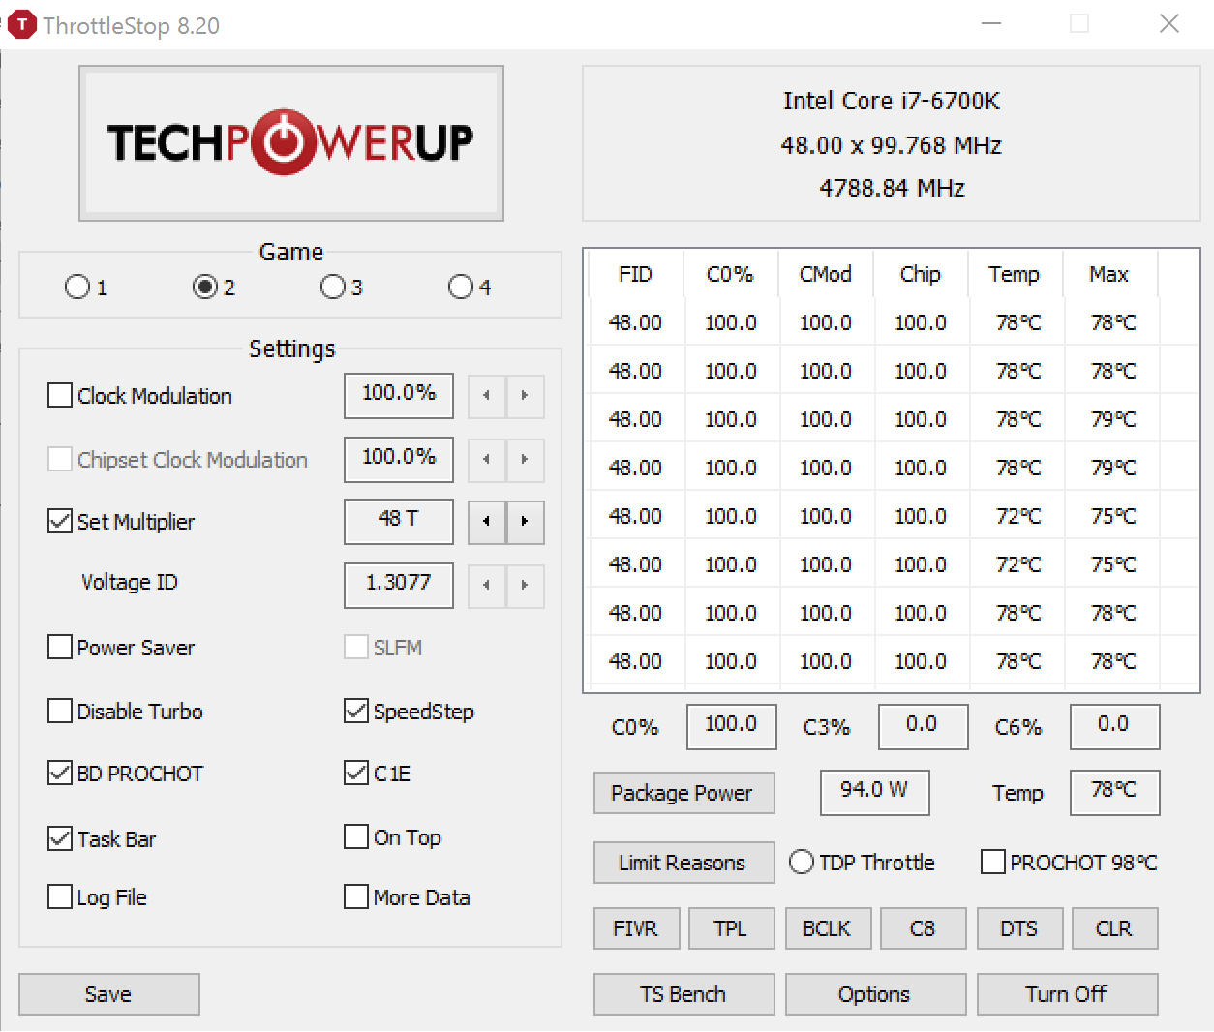
Task: Select the TDP Throttle radio button
Action: [802, 863]
